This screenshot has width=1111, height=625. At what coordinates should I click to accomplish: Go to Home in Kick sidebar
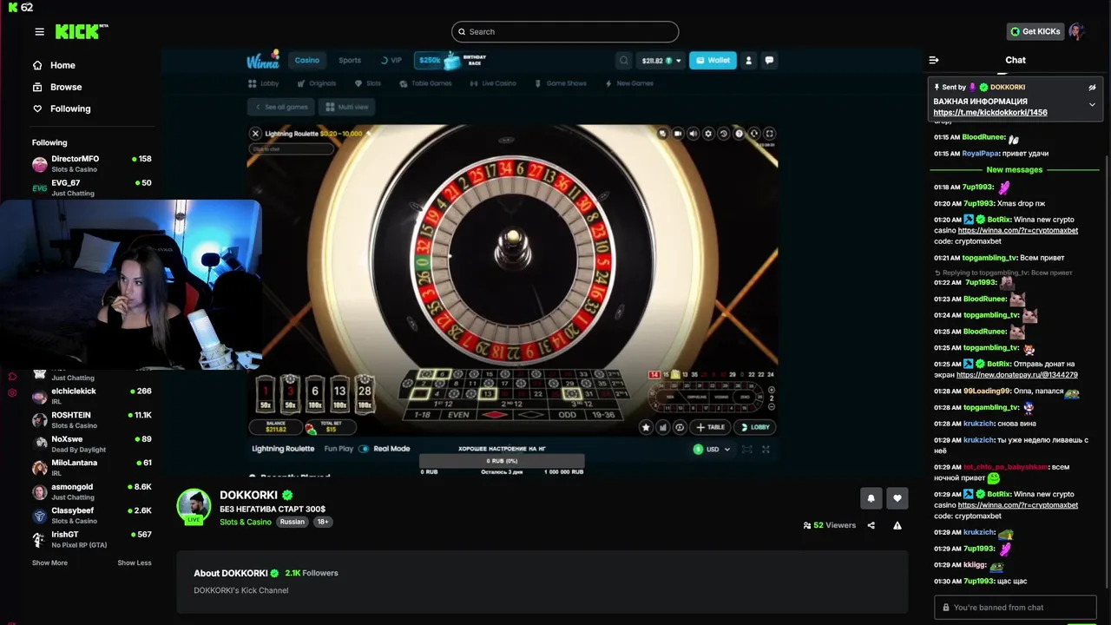coord(54,65)
